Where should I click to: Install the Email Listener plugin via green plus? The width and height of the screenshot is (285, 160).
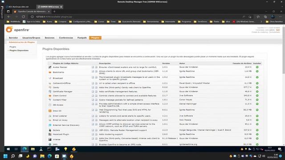click(x=257, y=116)
